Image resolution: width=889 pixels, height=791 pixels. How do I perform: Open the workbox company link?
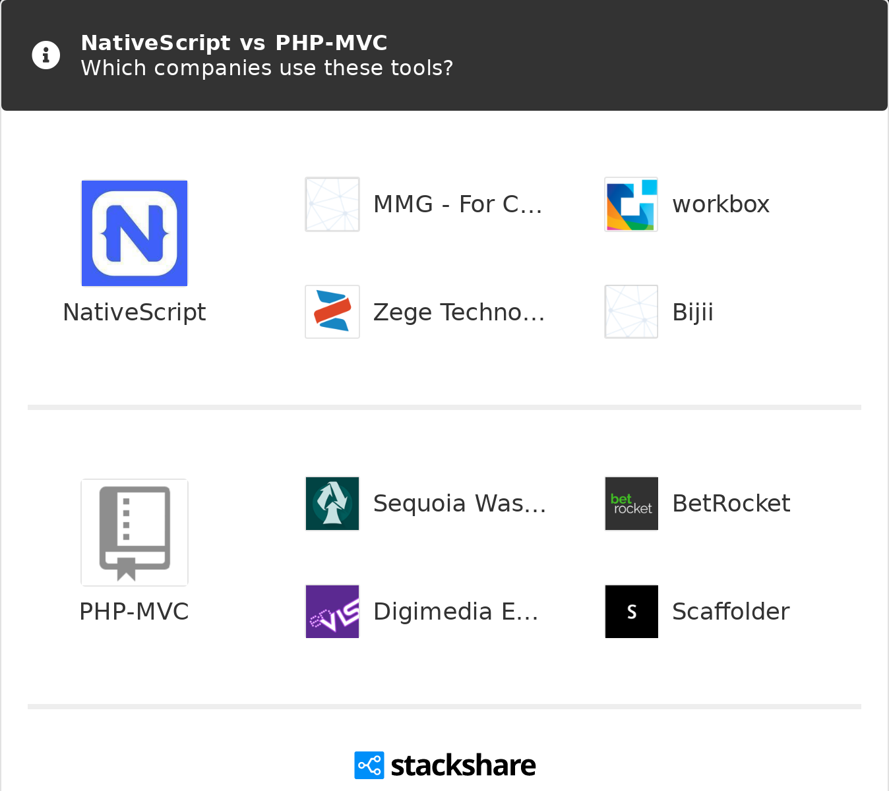(721, 204)
